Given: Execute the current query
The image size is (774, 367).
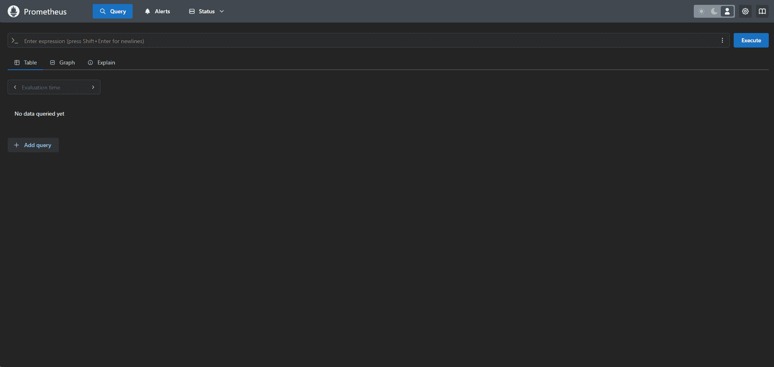Looking at the screenshot, I should point(751,40).
